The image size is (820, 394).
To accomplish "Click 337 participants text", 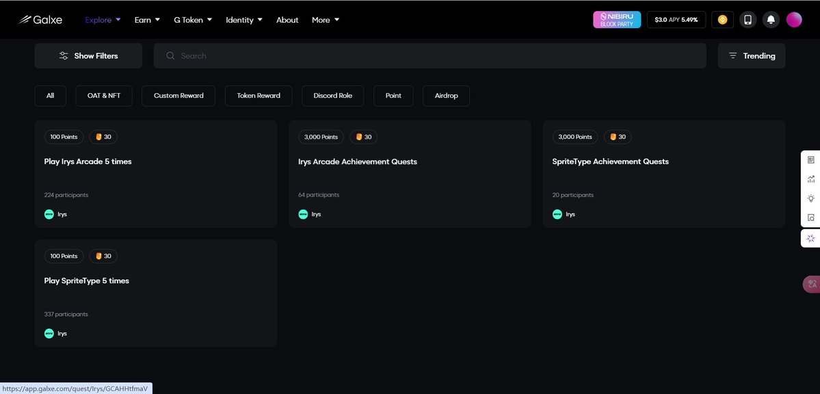I will click(x=66, y=315).
